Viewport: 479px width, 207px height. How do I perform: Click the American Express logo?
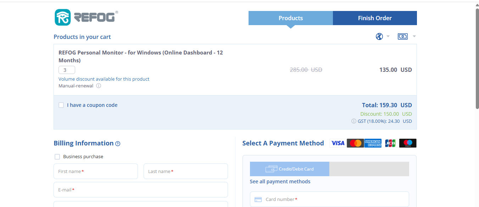[x=373, y=143]
